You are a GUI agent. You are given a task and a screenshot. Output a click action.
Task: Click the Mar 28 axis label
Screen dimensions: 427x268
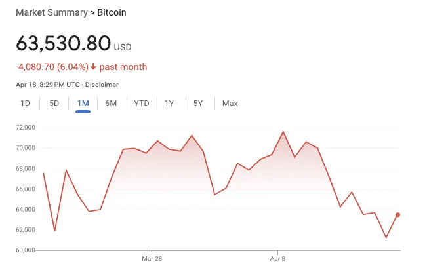[152, 258]
